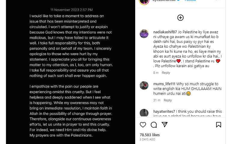
Task: Share post via paper plane icon
Action: [x=165, y=124]
